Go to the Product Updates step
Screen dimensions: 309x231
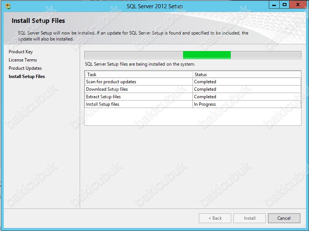click(x=25, y=68)
